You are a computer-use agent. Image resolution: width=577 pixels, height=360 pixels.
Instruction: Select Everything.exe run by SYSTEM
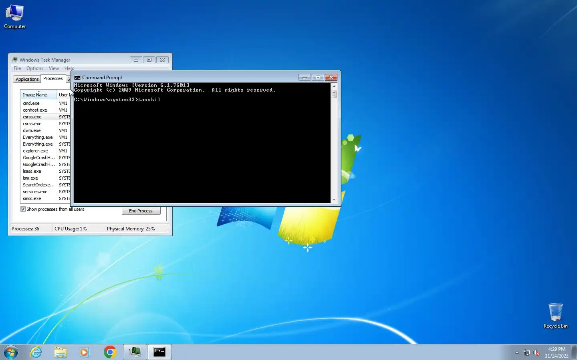click(46, 144)
